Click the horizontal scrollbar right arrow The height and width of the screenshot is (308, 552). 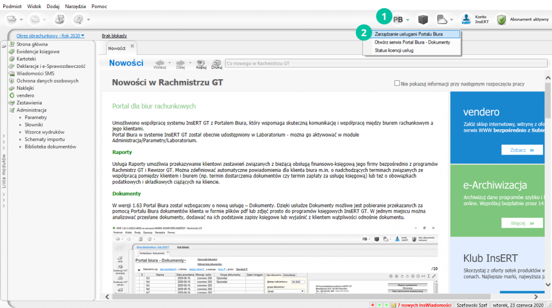click(536, 297)
